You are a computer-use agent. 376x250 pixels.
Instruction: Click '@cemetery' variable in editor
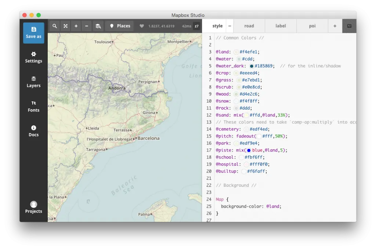click(227, 129)
